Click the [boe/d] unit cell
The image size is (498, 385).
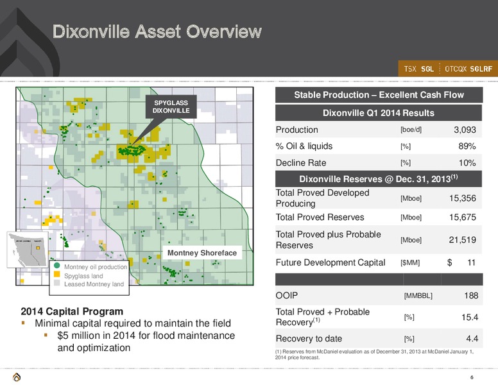coord(411,130)
